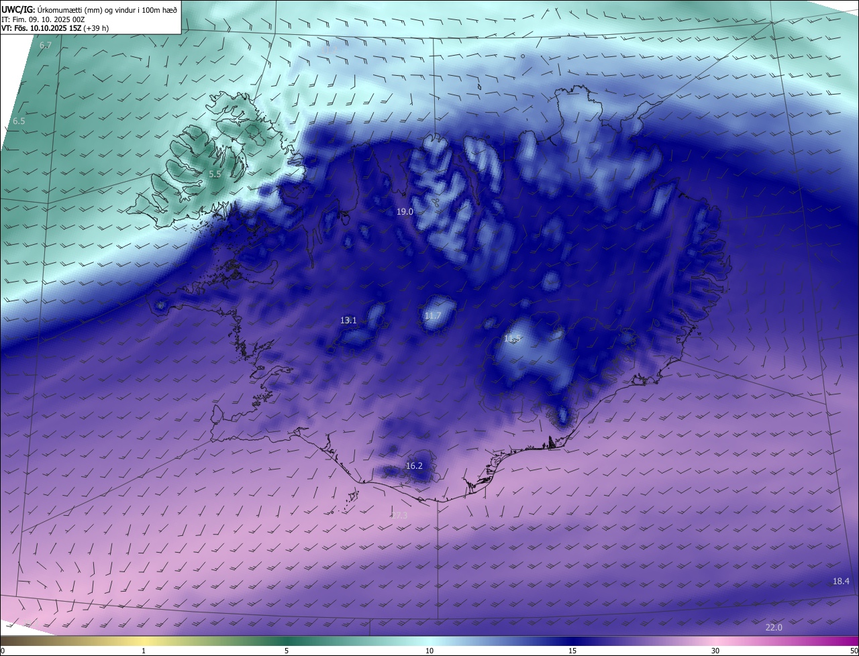Click the 16.2 value label
Screen dimensions: 859x656
tap(414, 466)
